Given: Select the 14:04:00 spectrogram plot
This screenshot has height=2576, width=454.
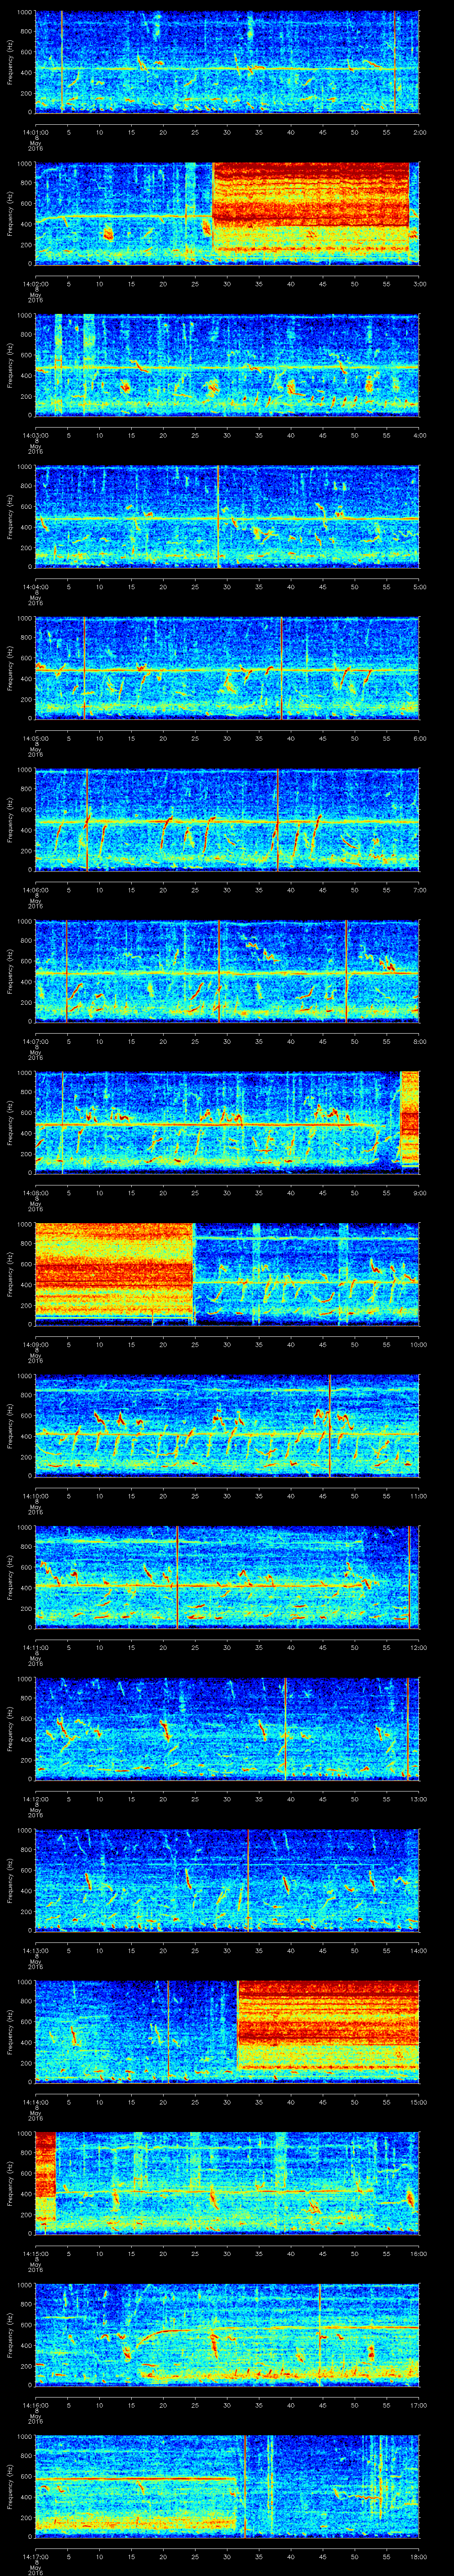Looking at the screenshot, I should [227, 516].
